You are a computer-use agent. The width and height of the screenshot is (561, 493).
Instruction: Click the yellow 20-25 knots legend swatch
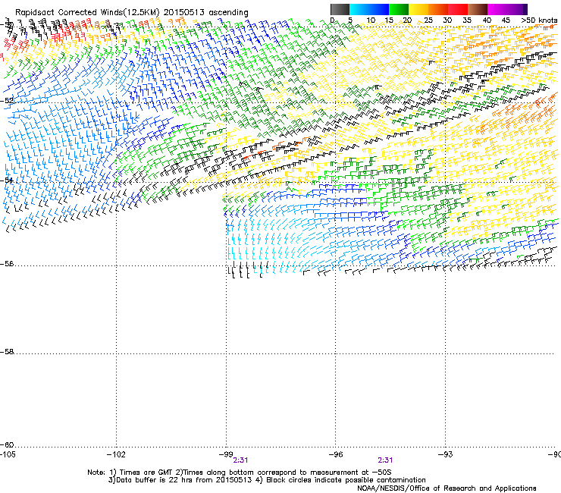click(x=418, y=9)
